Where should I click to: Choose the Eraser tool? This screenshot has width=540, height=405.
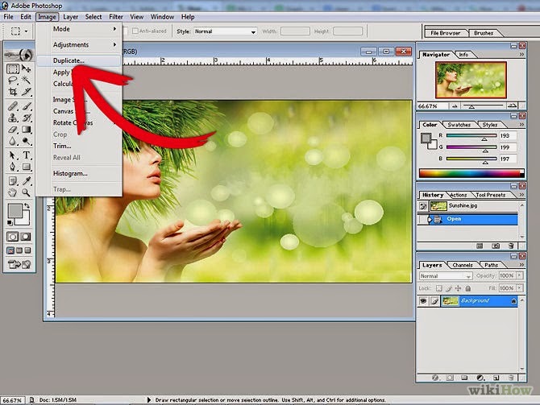pos(12,130)
